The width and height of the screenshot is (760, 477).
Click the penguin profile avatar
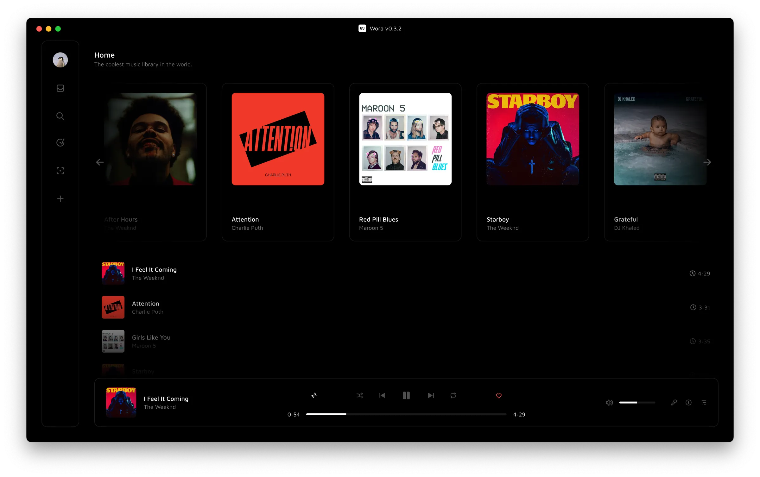(x=60, y=60)
